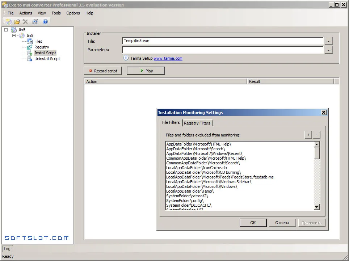The height and width of the screenshot is (261, 349).
Task: Open help via blue question icon
Action: [x=45, y=22]
